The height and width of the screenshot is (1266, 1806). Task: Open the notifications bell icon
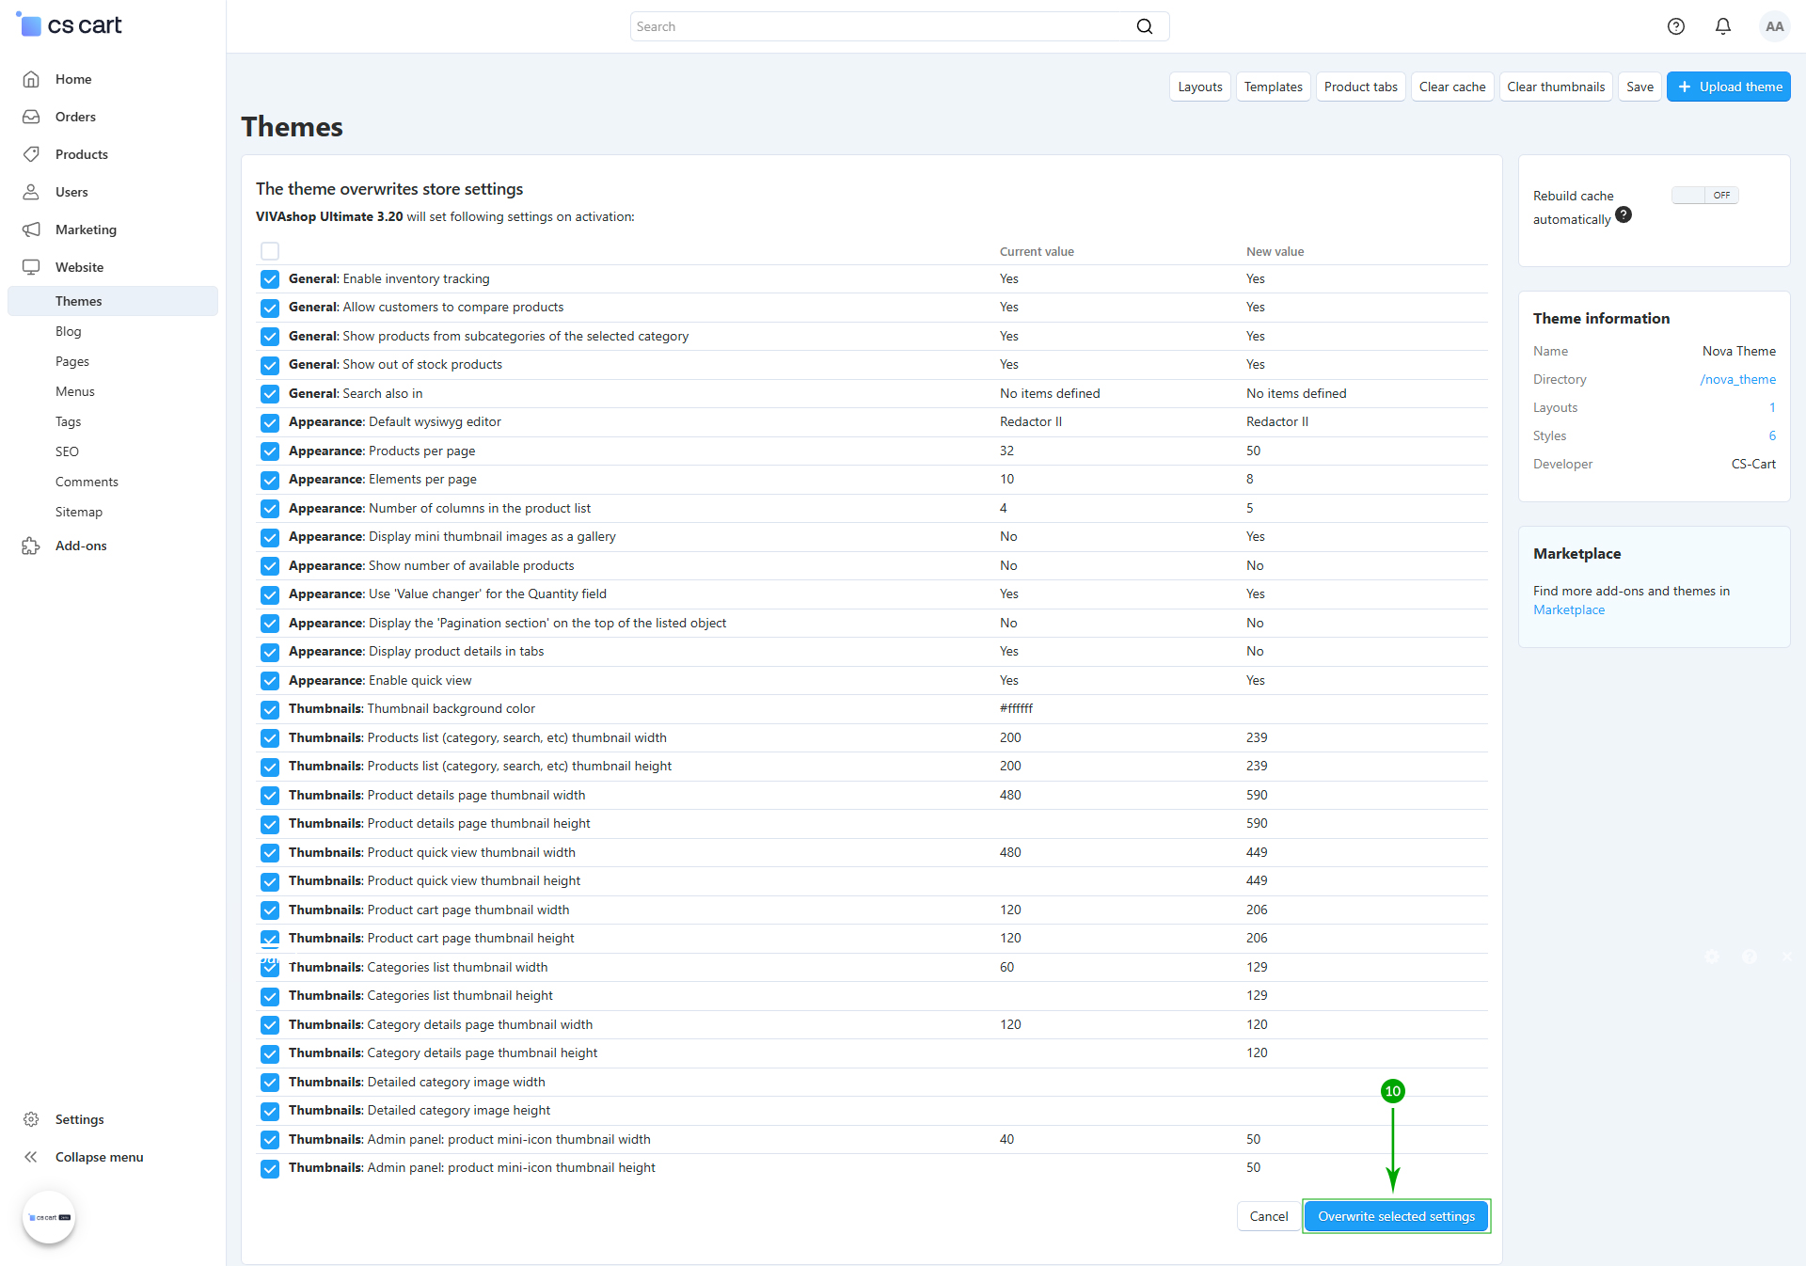1722,26
